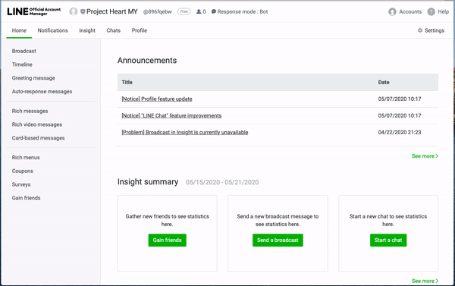
Task: Open Rich menus in the sidebar
Action: click(26, 157)
